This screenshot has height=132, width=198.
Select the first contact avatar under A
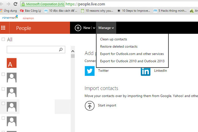tap(12, 78)
